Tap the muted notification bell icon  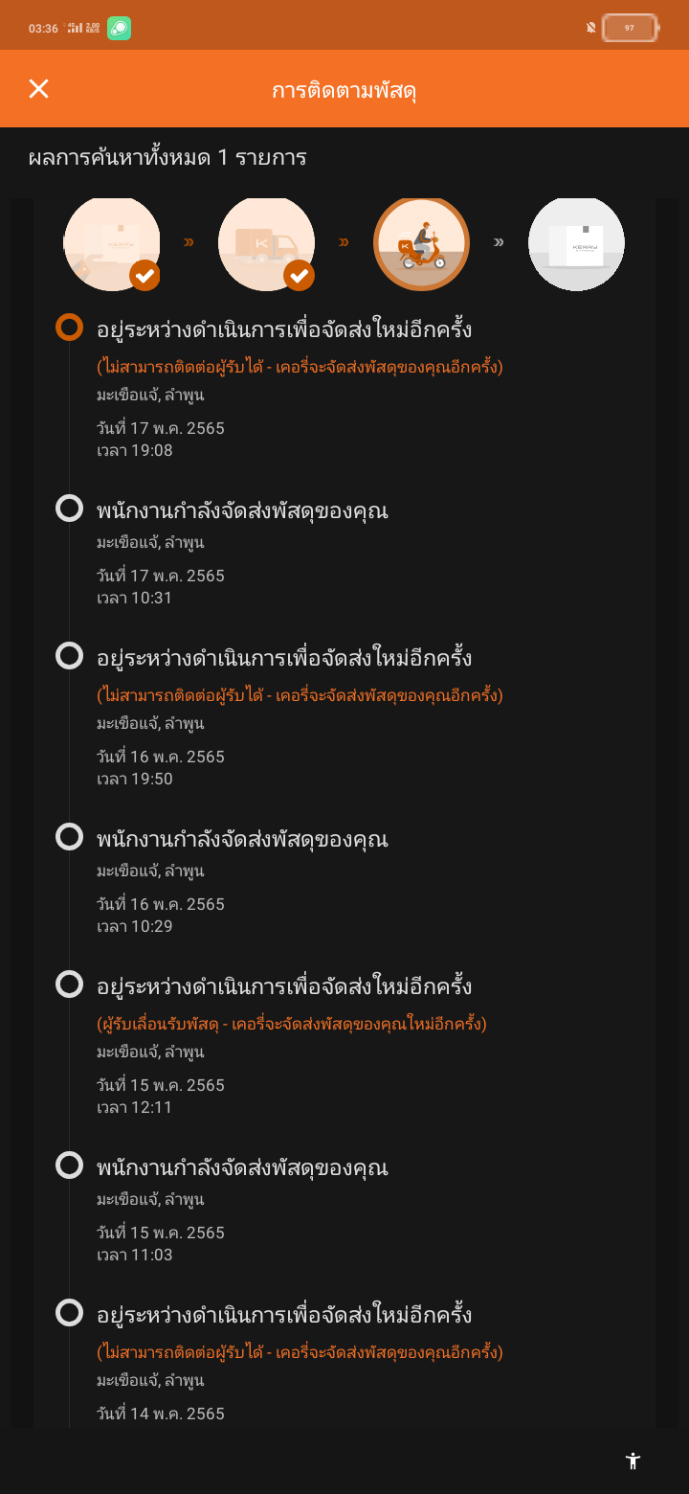(x=591, y=28)
